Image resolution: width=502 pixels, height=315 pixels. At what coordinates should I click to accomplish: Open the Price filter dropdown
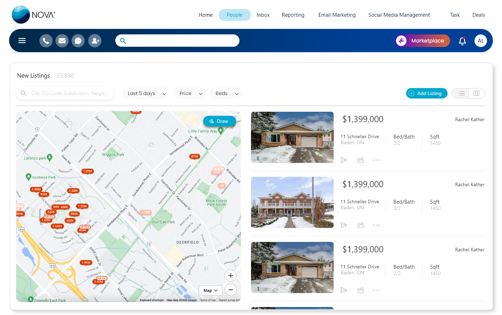[190, 93]
